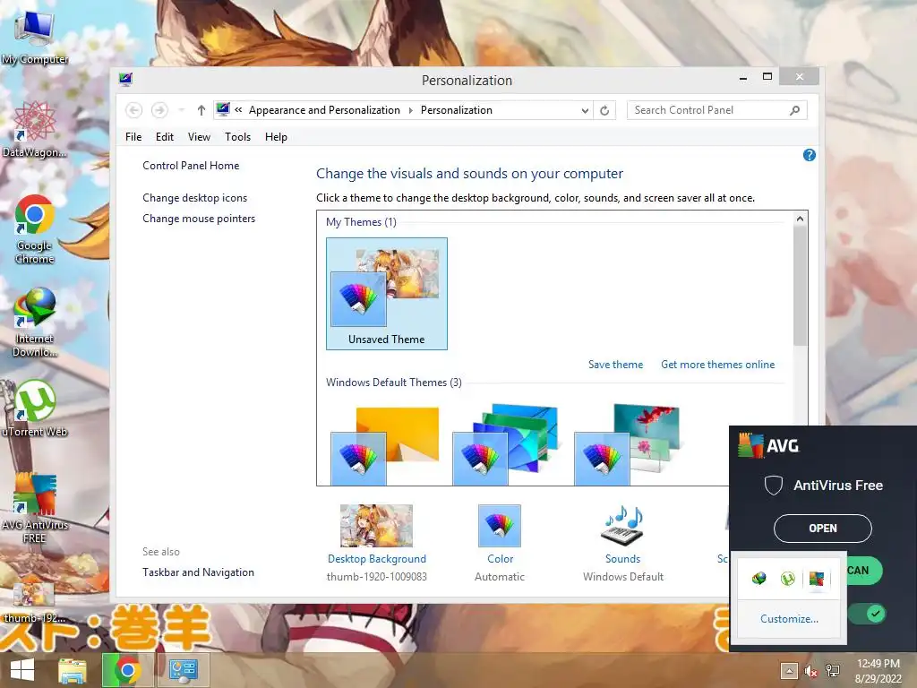Select the colorful lines-and-colors theme
917x688 pixels.
[505, 444]
